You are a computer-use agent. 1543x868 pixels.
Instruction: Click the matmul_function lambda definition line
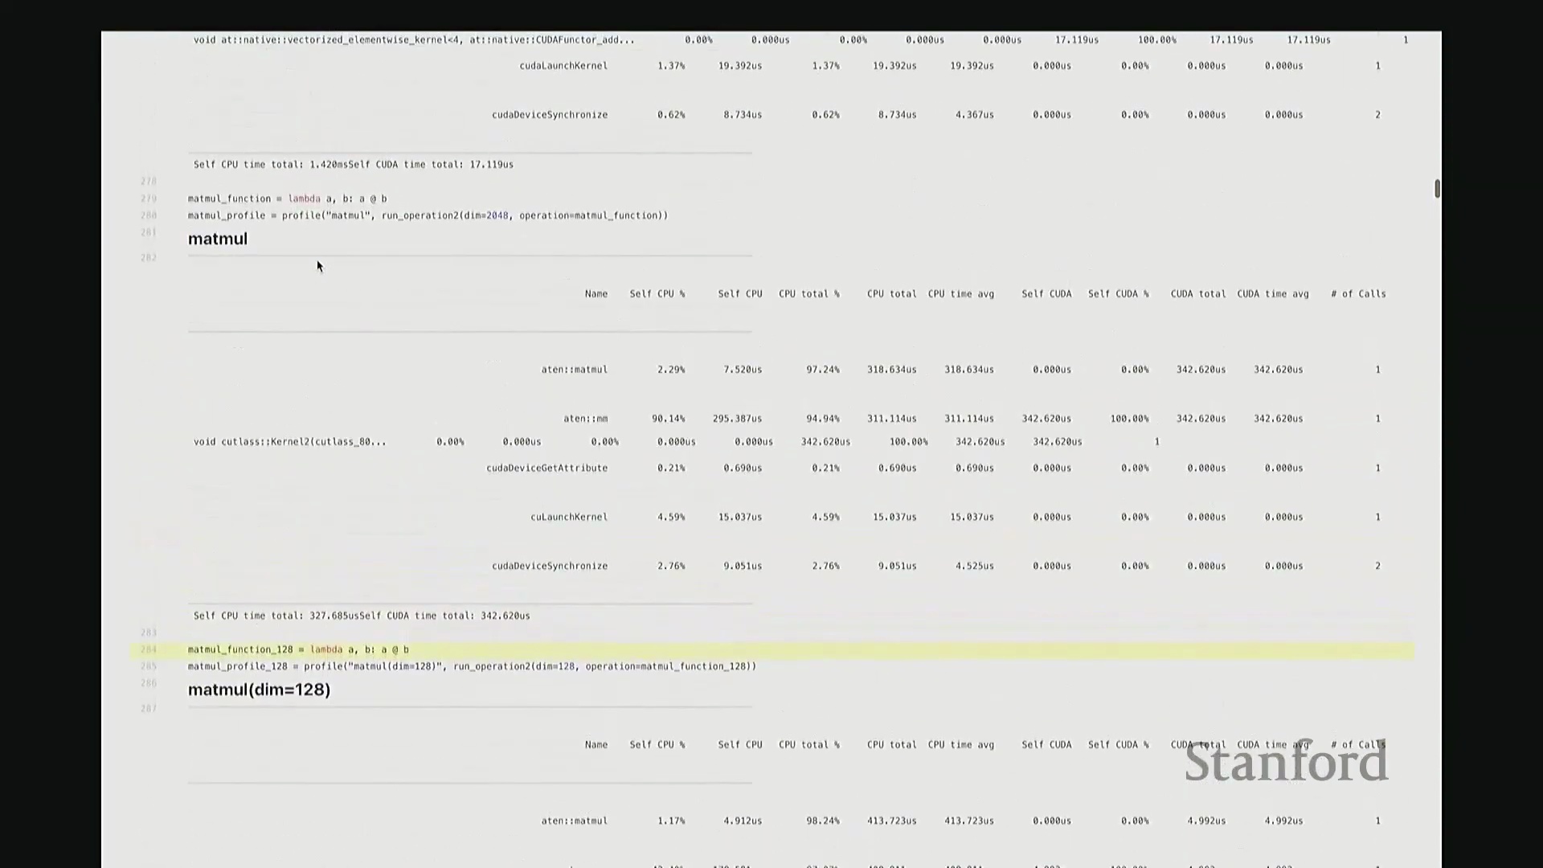[287, 199]
